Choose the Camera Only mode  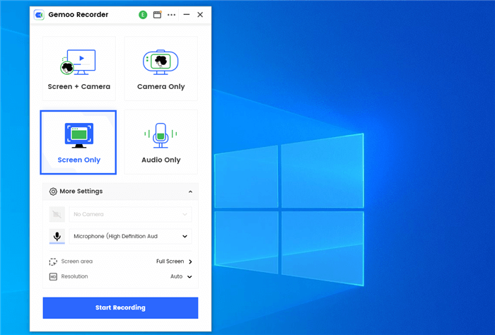[x=161, y=69]
